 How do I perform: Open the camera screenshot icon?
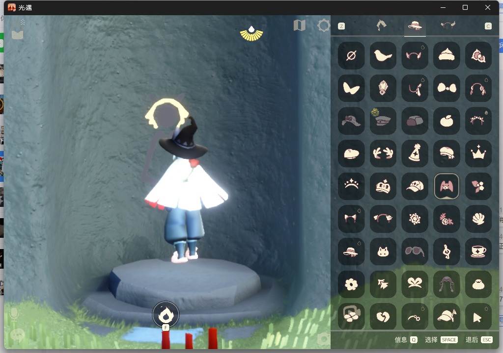(323, 339)
